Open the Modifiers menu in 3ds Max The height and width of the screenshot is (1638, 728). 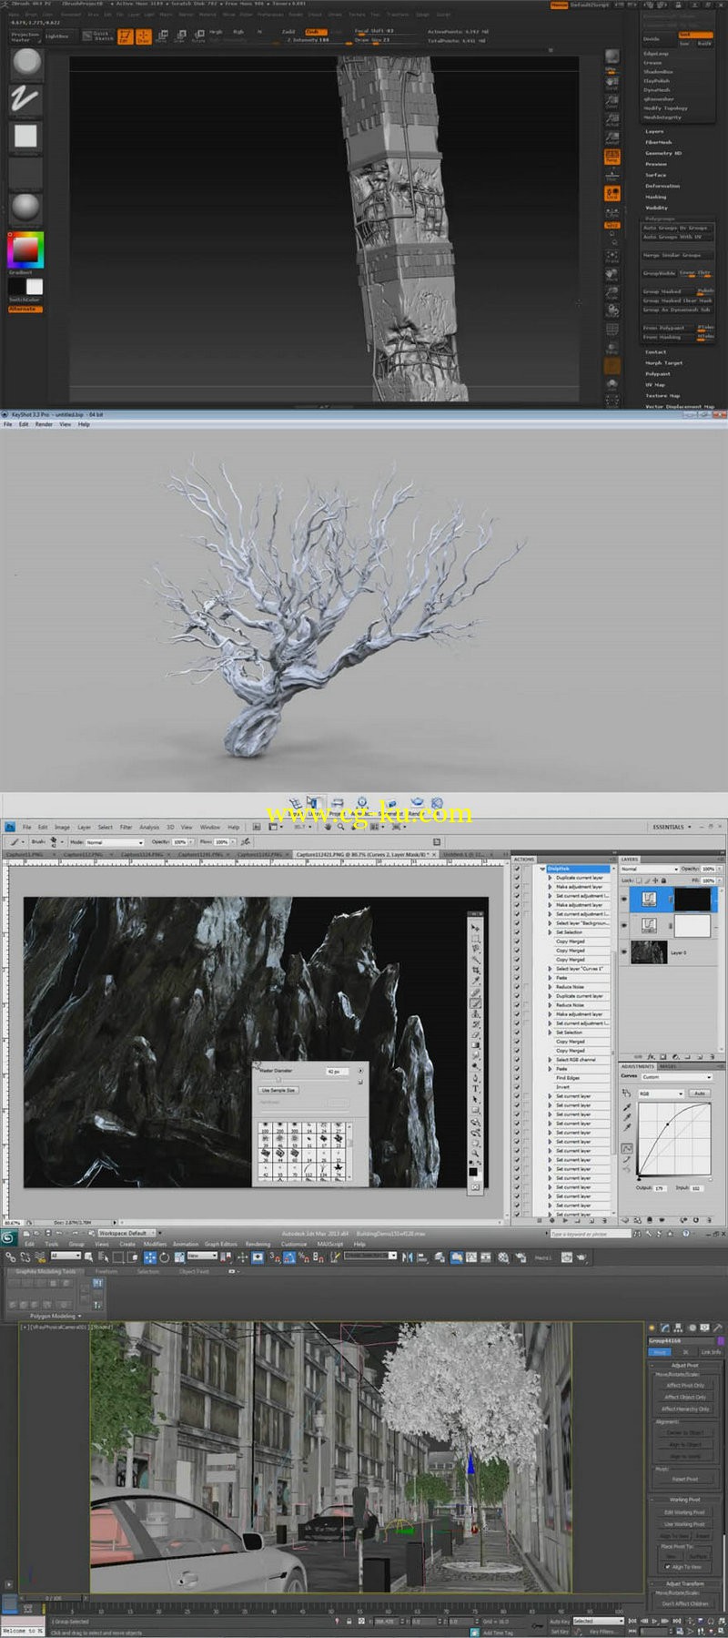click(155, 1244)
